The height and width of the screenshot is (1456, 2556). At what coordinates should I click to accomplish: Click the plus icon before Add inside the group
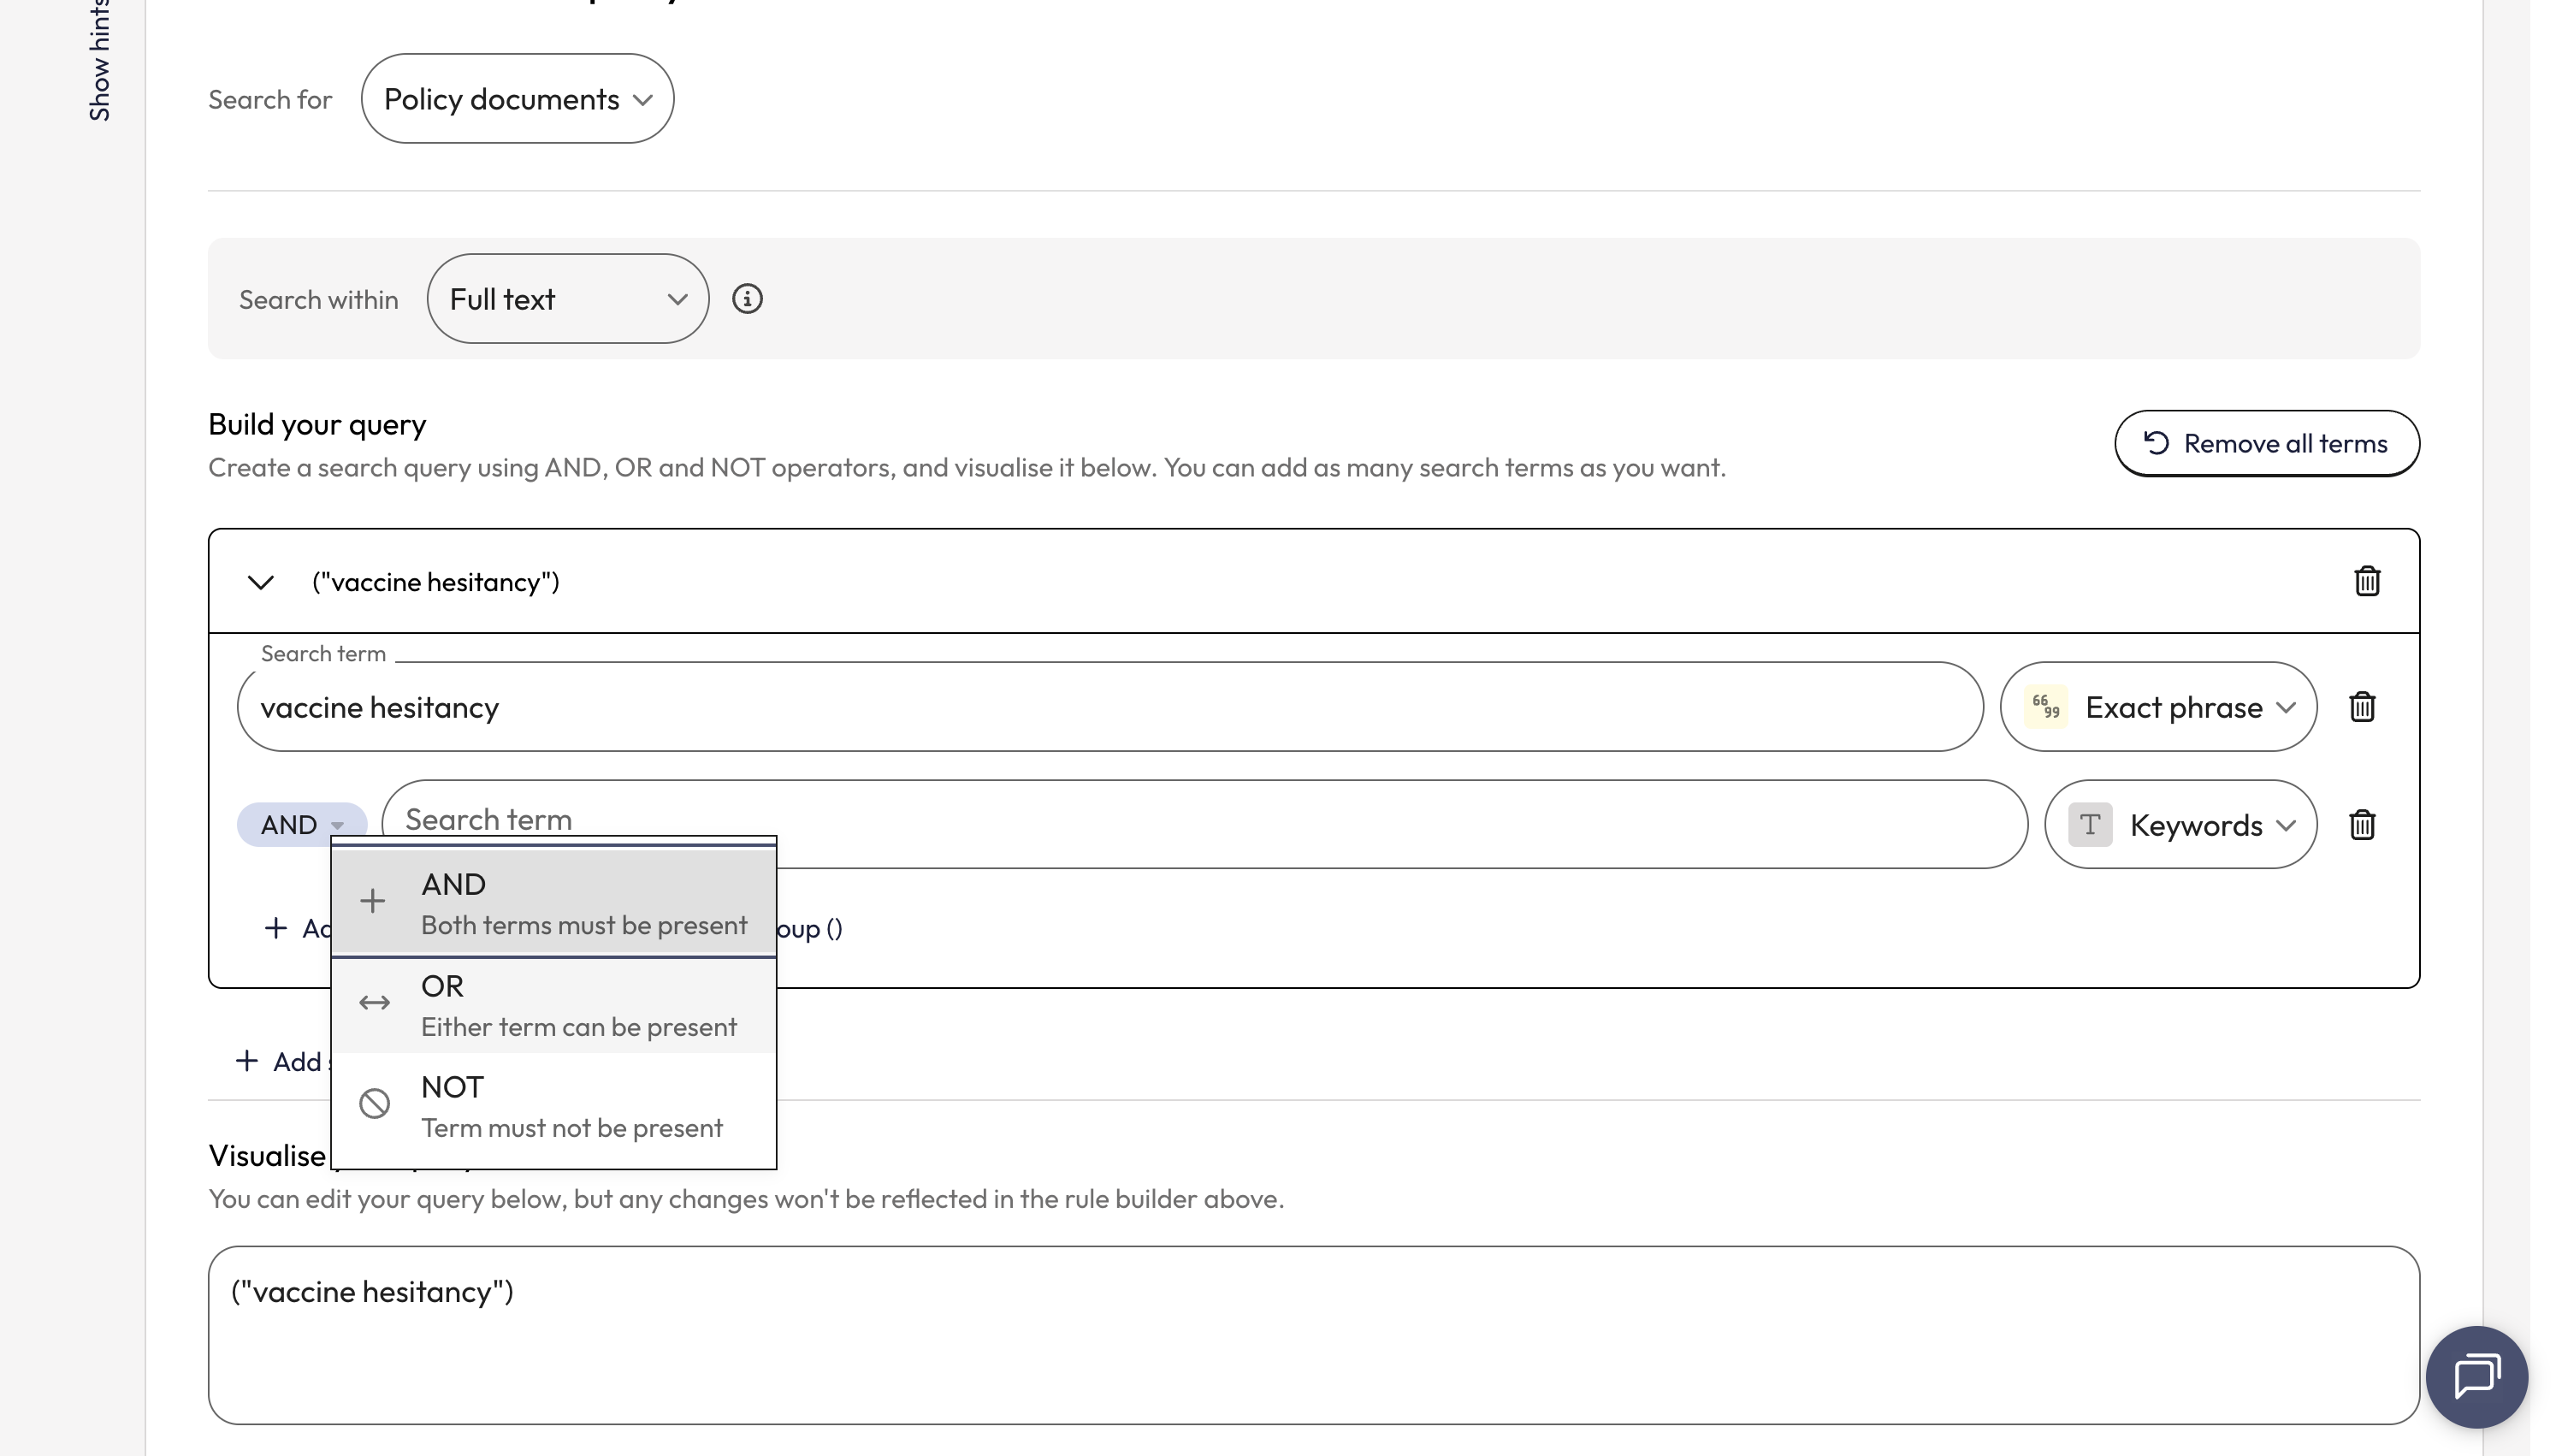coord(275,928)
